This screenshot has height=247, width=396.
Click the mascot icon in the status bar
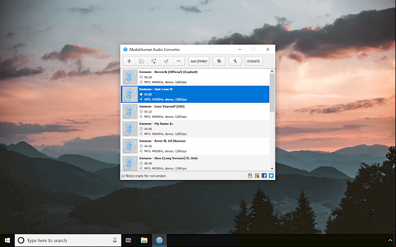tap(250, 176)
